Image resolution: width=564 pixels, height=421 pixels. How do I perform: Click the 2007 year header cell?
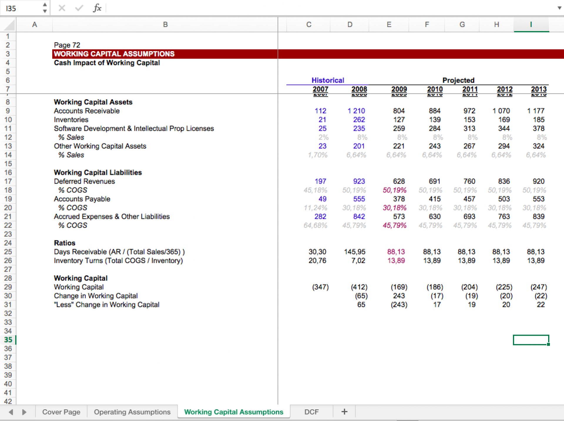[320, 89]
